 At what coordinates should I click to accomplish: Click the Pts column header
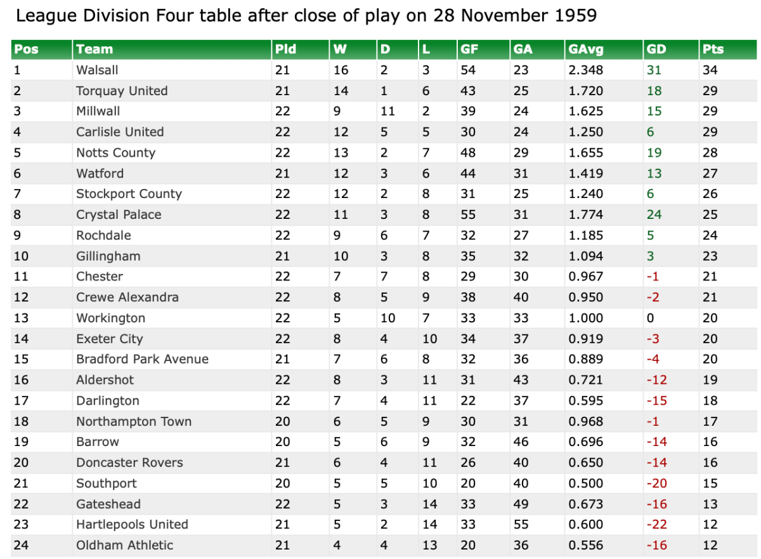point(713,49)
